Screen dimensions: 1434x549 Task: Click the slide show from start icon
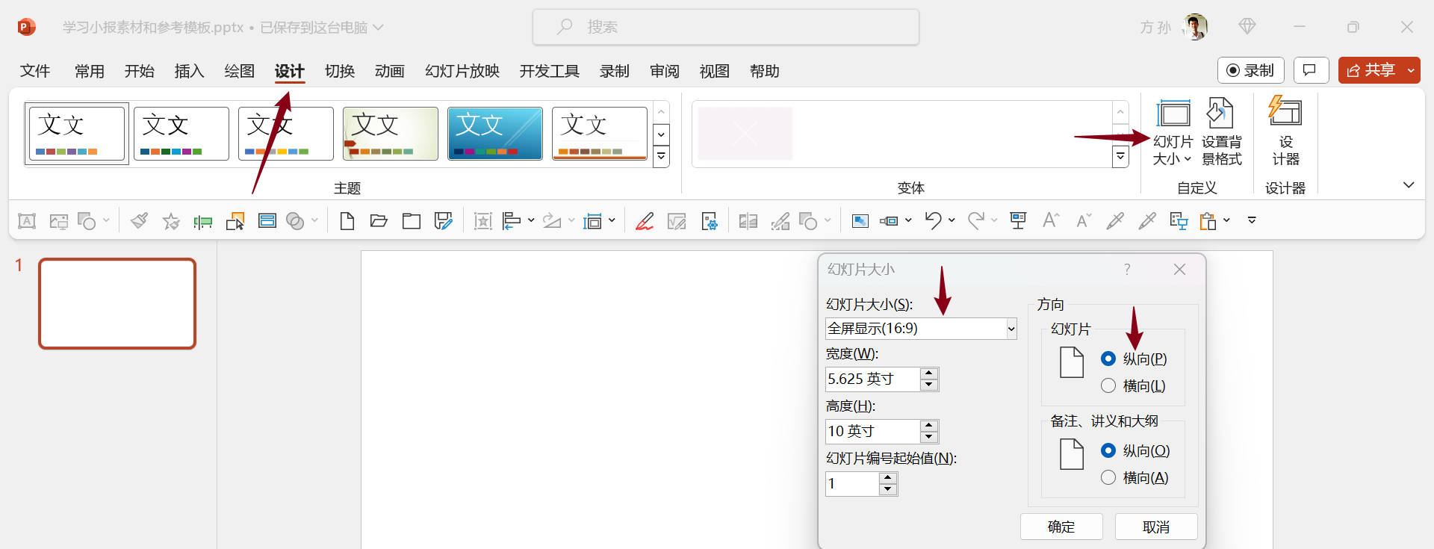[x=1017, y=220]
